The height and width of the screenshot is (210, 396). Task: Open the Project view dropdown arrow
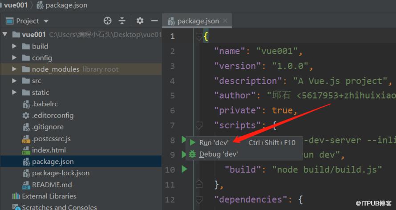click(x=46, y=21)
